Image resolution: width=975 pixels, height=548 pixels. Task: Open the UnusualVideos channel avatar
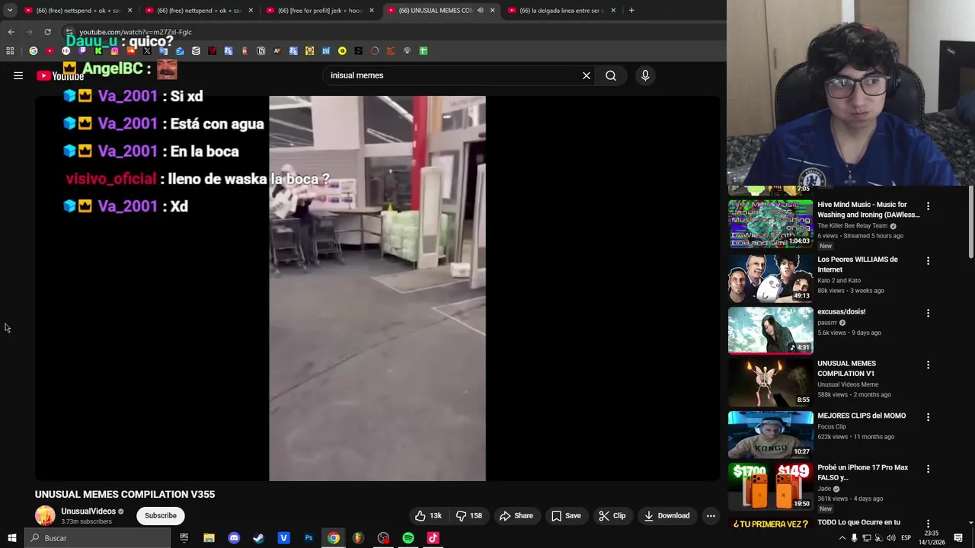(45, 515)
